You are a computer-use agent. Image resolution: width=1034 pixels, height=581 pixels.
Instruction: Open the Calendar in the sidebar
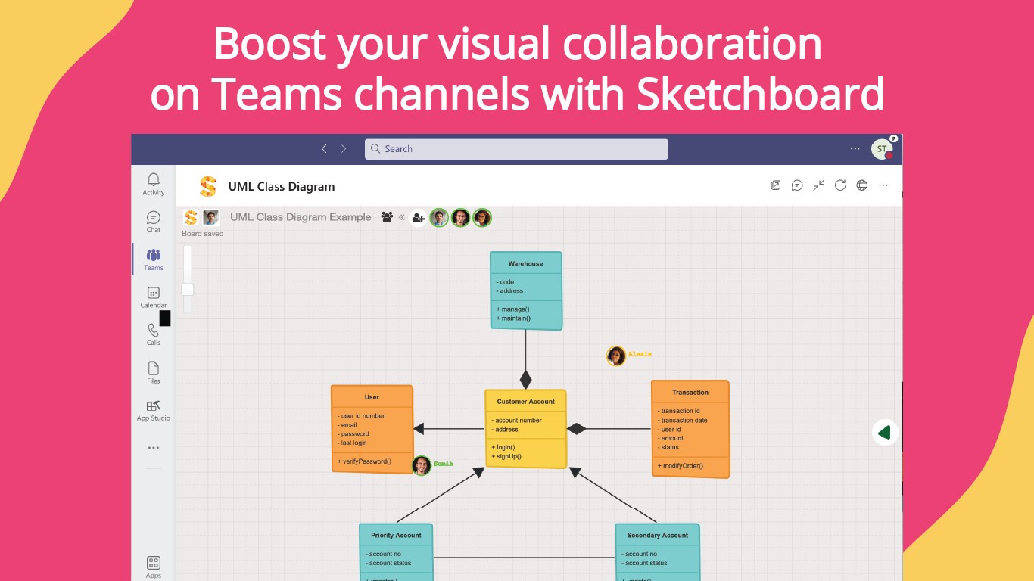154,297
